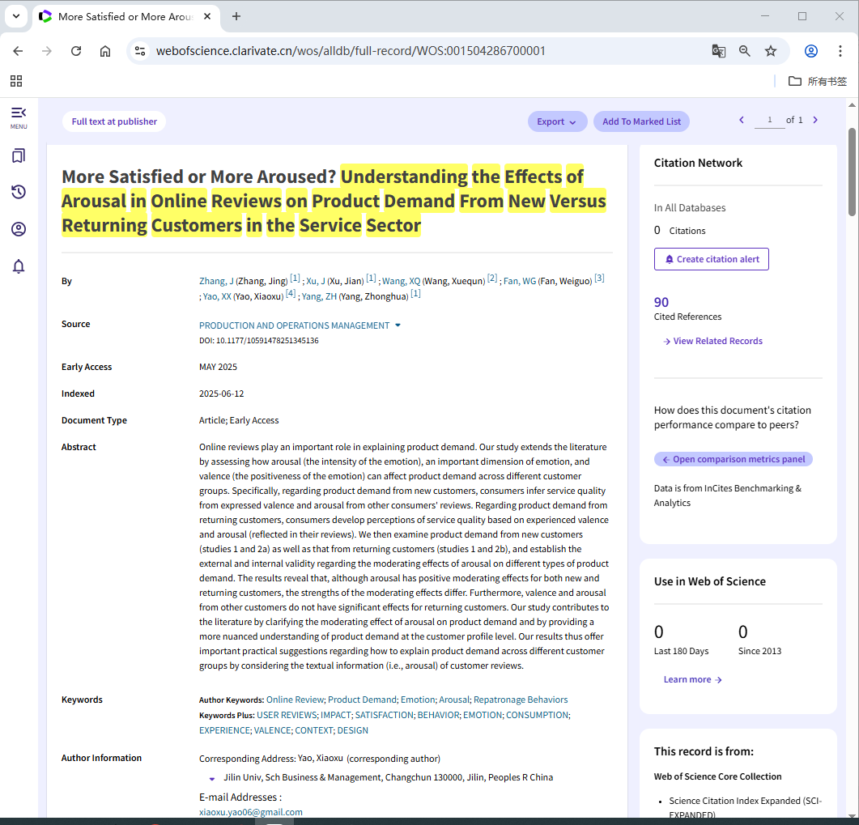The height and width of the screenshot is (825, 859).
Task: Click Create citation alert button
Action: coord(711,259)
